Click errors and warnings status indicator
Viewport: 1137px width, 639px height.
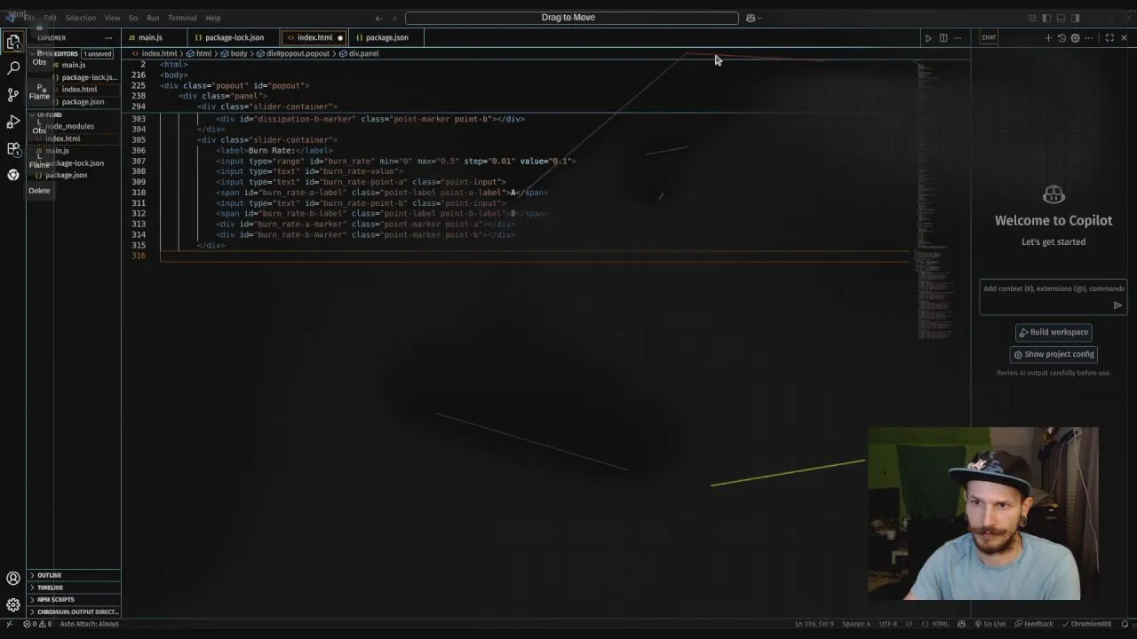pos(37,625)
